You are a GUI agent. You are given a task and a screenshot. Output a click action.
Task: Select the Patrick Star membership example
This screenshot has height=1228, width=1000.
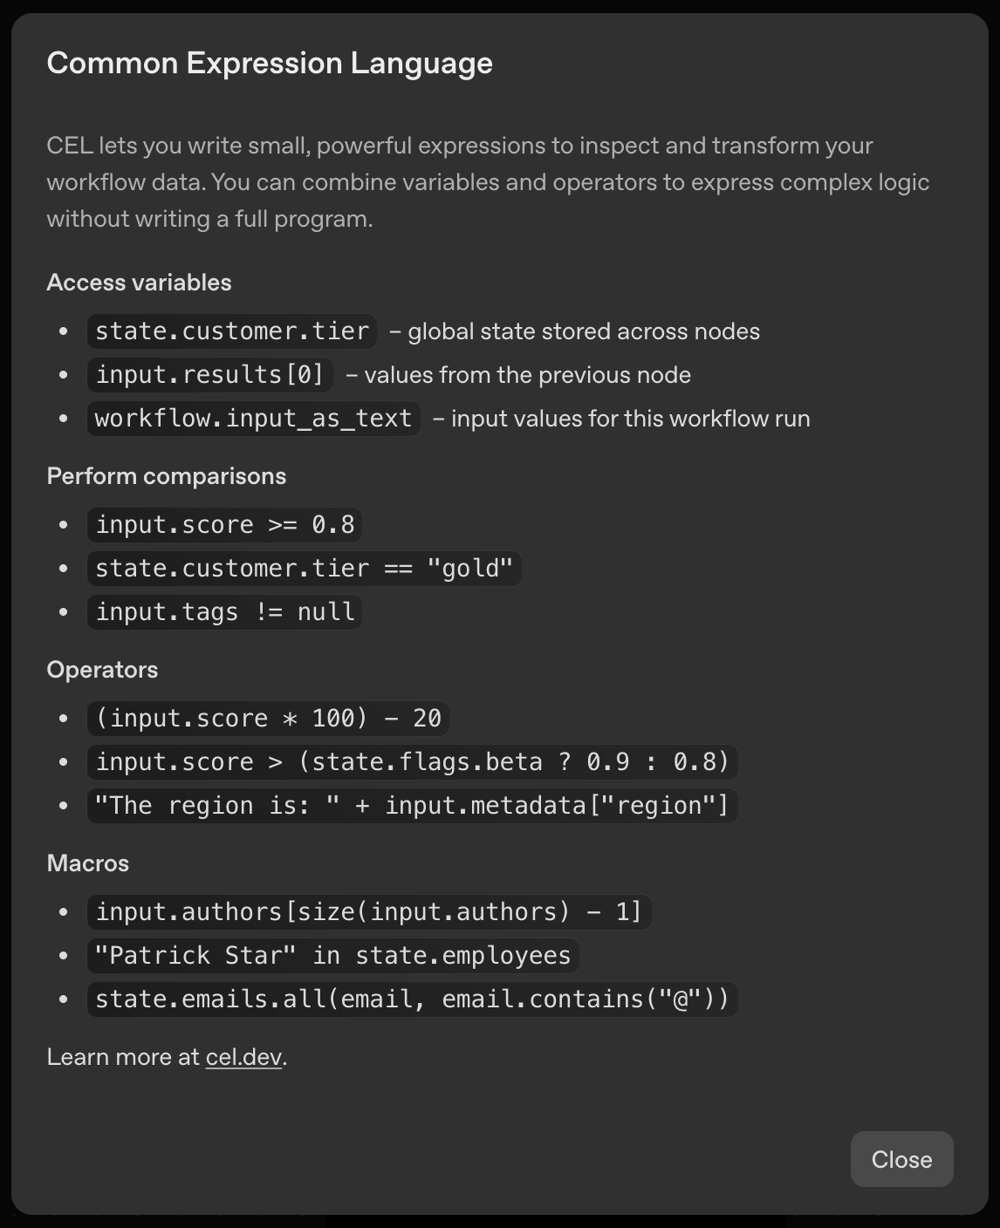332,955
